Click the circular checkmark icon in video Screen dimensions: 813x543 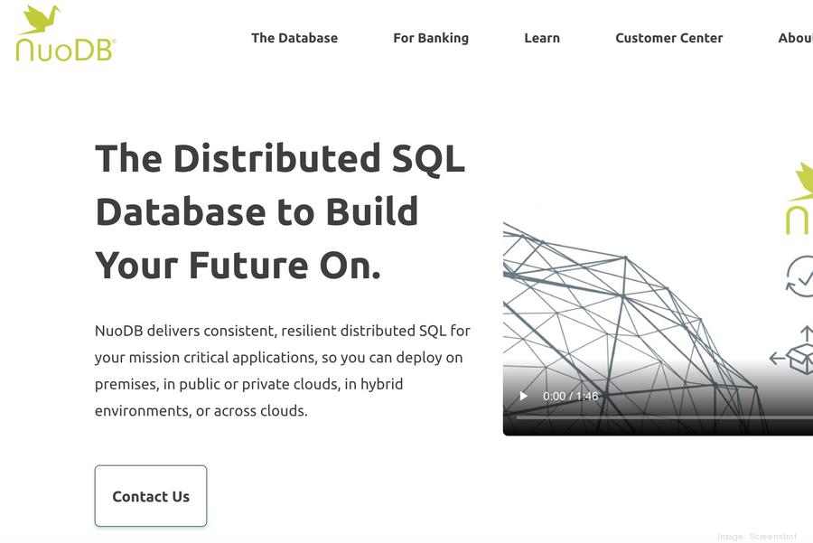(x=800, y=276)
